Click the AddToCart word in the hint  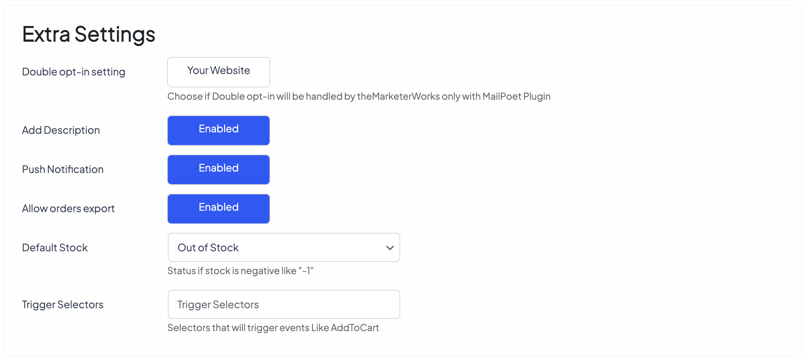(354, 328)
